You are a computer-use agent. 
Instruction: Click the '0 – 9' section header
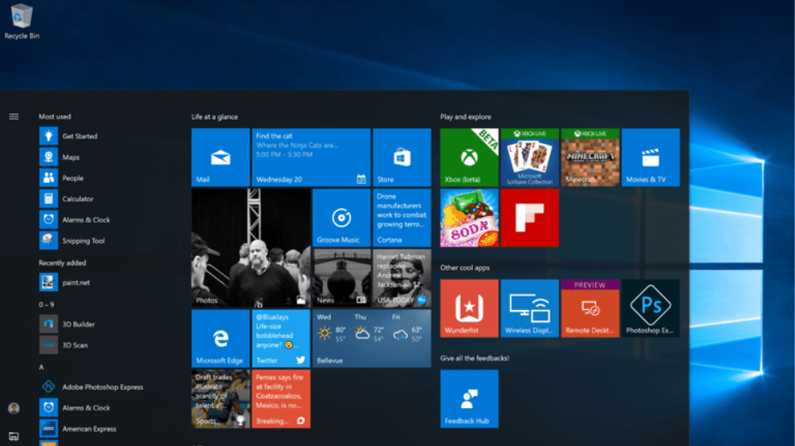(x=46, y=304)
